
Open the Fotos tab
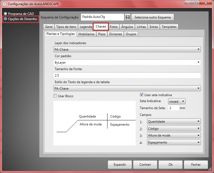click(114, 27)
